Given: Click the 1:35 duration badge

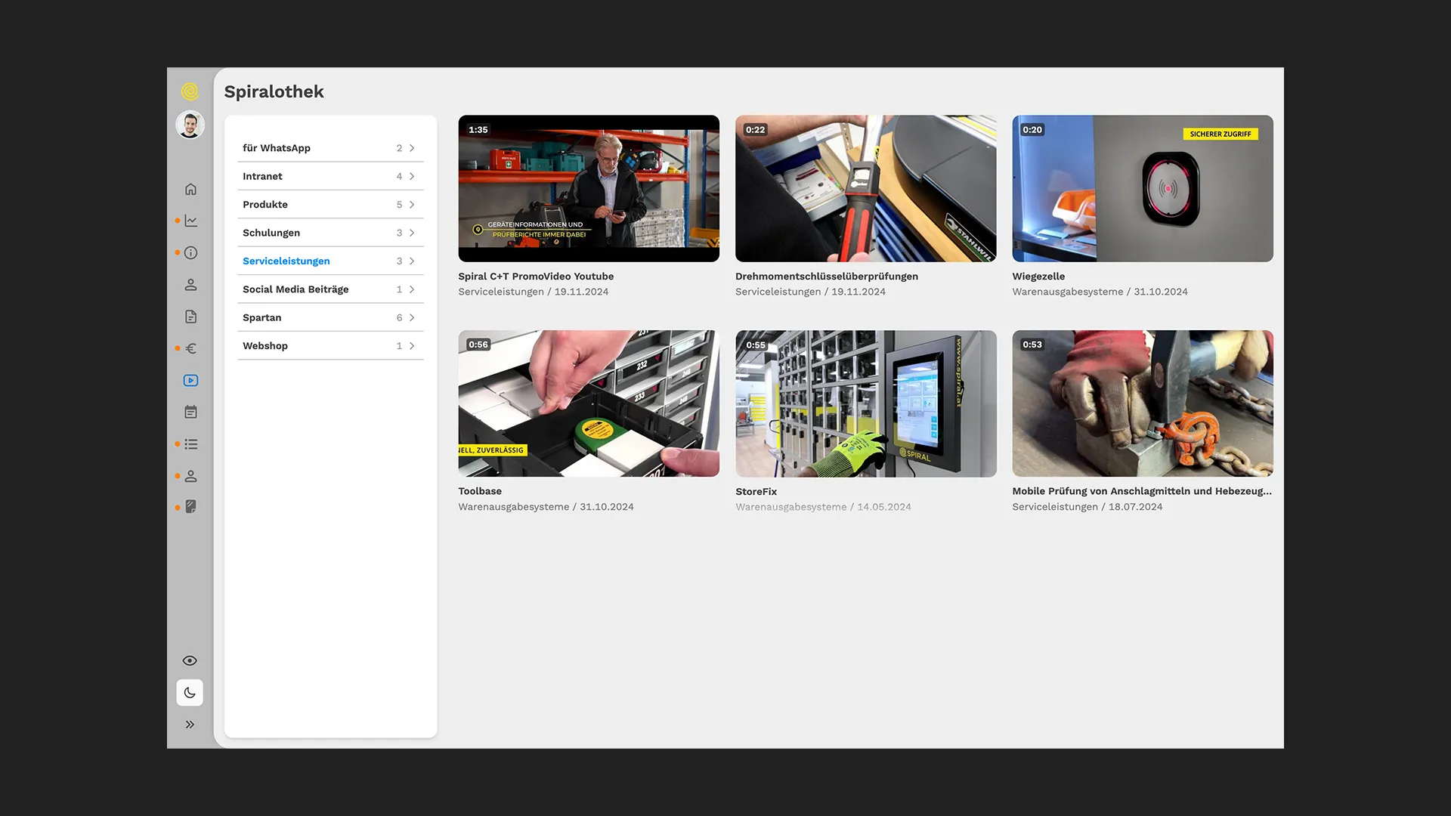Looking at the screenshot, I should pos(478,130).
